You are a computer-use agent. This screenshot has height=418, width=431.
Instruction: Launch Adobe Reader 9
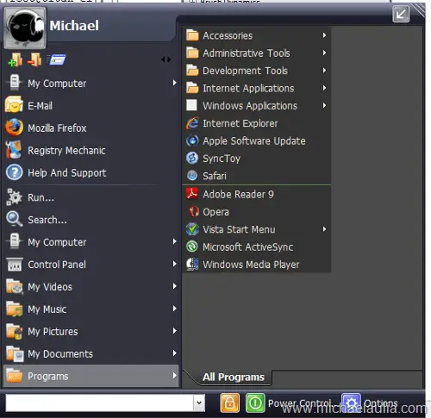click(257, 195)
